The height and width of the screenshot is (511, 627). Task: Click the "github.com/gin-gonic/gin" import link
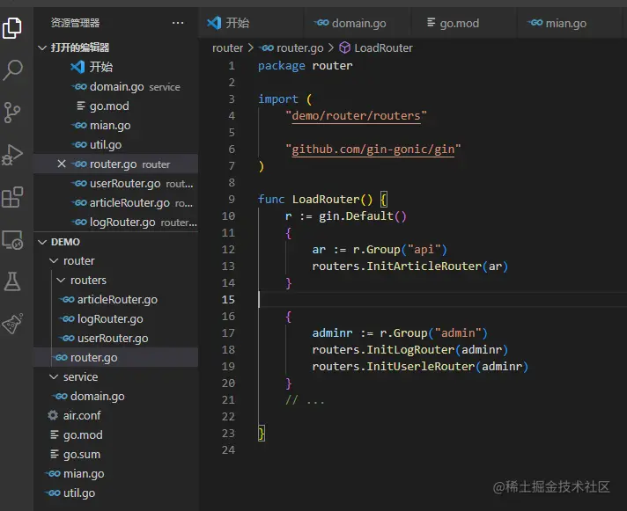point(373,150)
